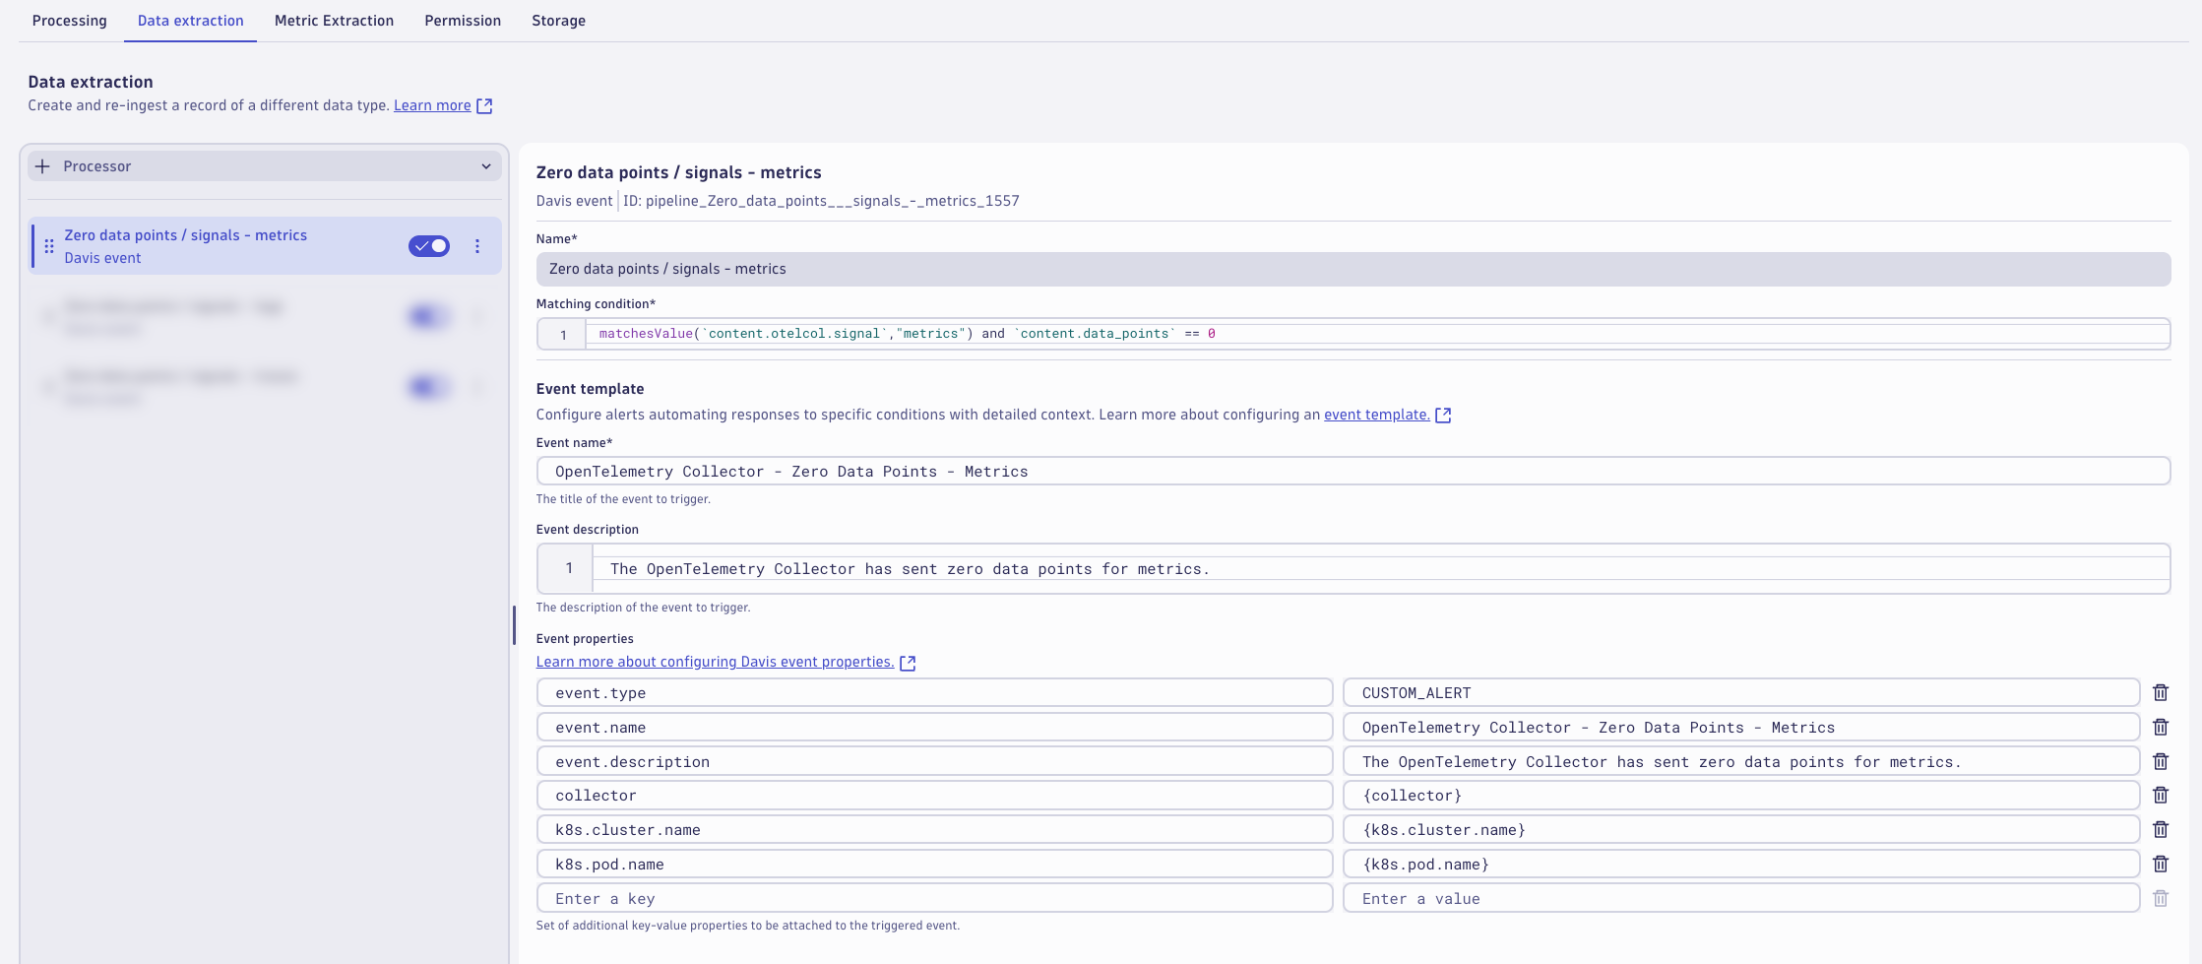Open the three-dot menu for the metrics processor
This screenshot has height=964, width=2202.
point(477,246)
